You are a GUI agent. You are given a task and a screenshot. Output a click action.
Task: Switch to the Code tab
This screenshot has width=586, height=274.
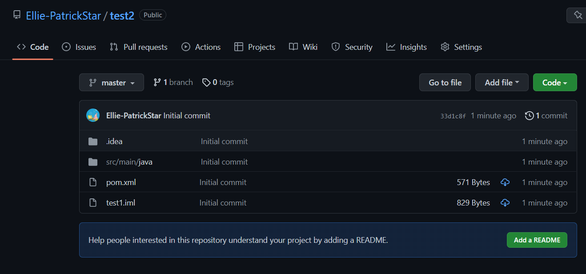[33, 47]
